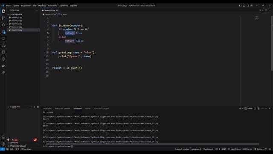Open the Terminal (Терминал) menu

tap(64, 6)
